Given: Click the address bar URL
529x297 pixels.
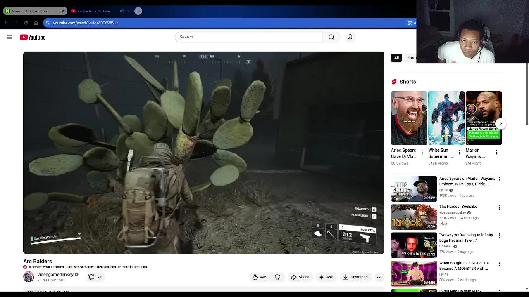Looking at the screenshot, I should [86, 23].
